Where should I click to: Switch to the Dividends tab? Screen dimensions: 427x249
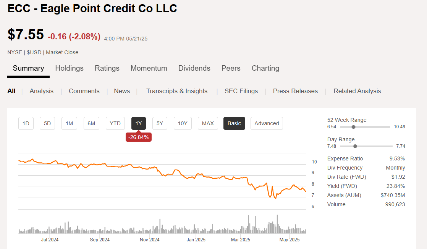(x=194, y=68)
